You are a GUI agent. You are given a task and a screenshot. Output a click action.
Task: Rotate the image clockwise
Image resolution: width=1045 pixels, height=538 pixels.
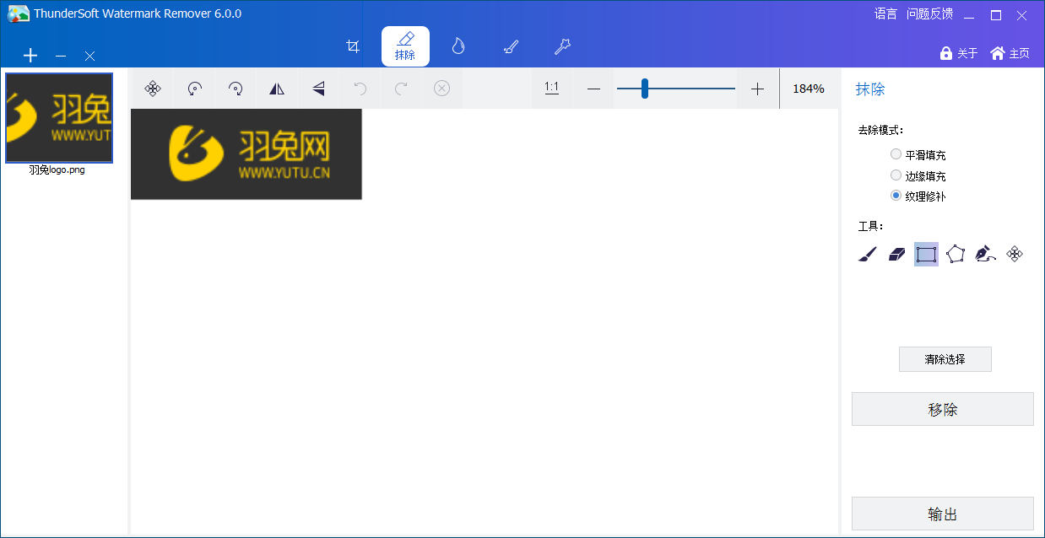click(x=235, y=89)
